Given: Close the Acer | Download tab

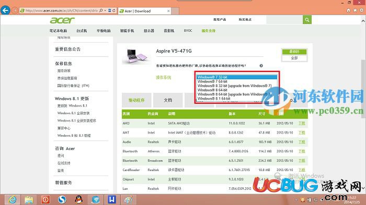Looking at the screenshot, I should [x=168, y=11].
